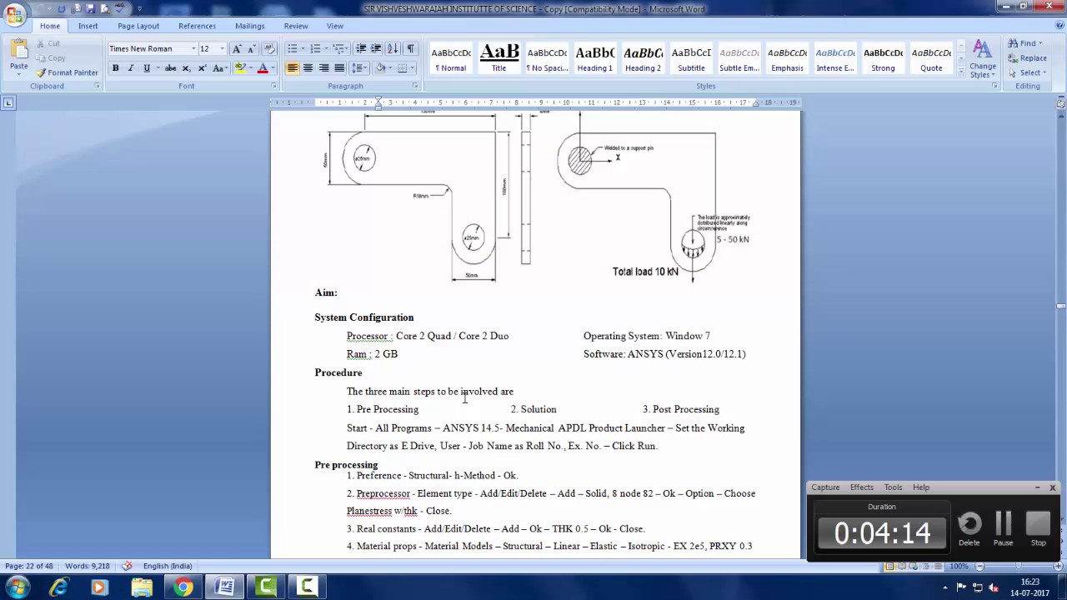The image size is (1067, 600).
Task: Apply the Heading 1 style
Action: [x=594, y=58]
